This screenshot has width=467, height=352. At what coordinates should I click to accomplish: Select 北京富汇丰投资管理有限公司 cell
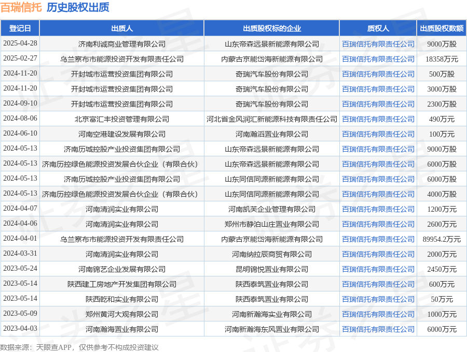coord(122,119)
